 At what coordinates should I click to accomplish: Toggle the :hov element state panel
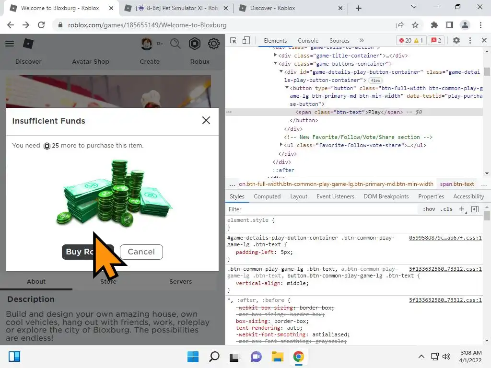429,209
